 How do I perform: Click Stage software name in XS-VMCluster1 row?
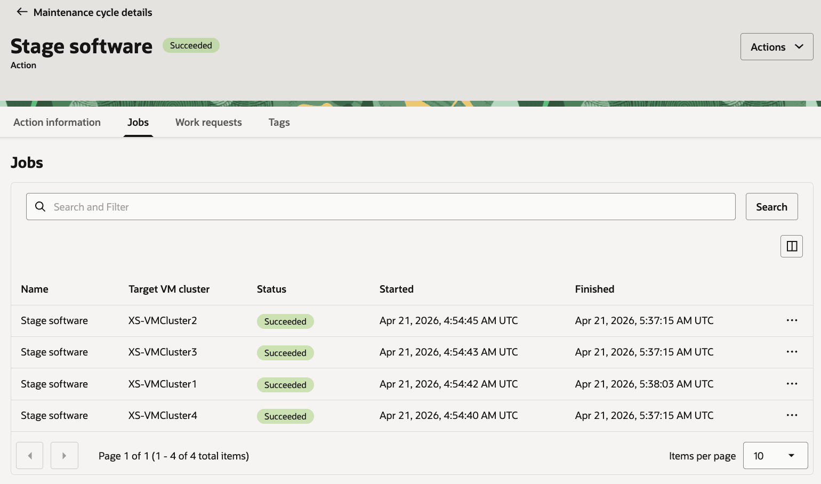[54, 384]
